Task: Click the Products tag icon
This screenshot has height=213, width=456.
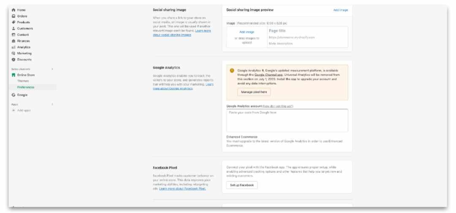Action: 14,22
